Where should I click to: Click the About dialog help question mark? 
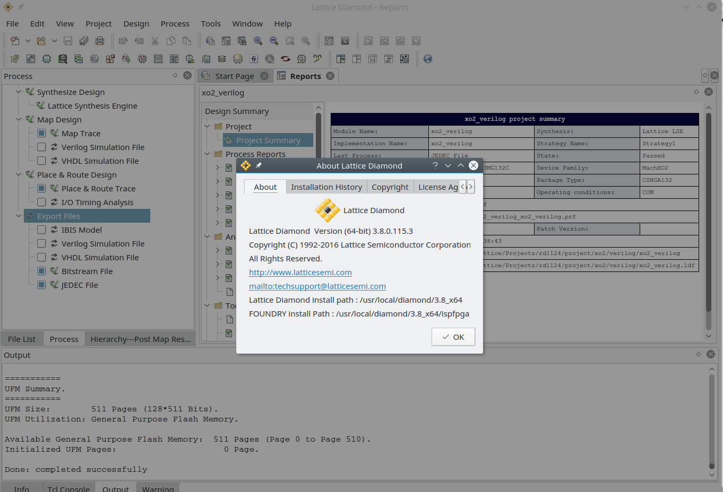pyautogui.click(x=435, y=165)
